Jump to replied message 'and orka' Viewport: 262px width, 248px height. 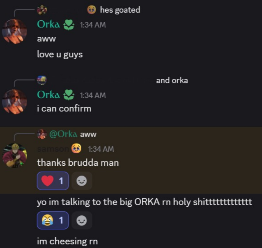click(x=172, y=81)
